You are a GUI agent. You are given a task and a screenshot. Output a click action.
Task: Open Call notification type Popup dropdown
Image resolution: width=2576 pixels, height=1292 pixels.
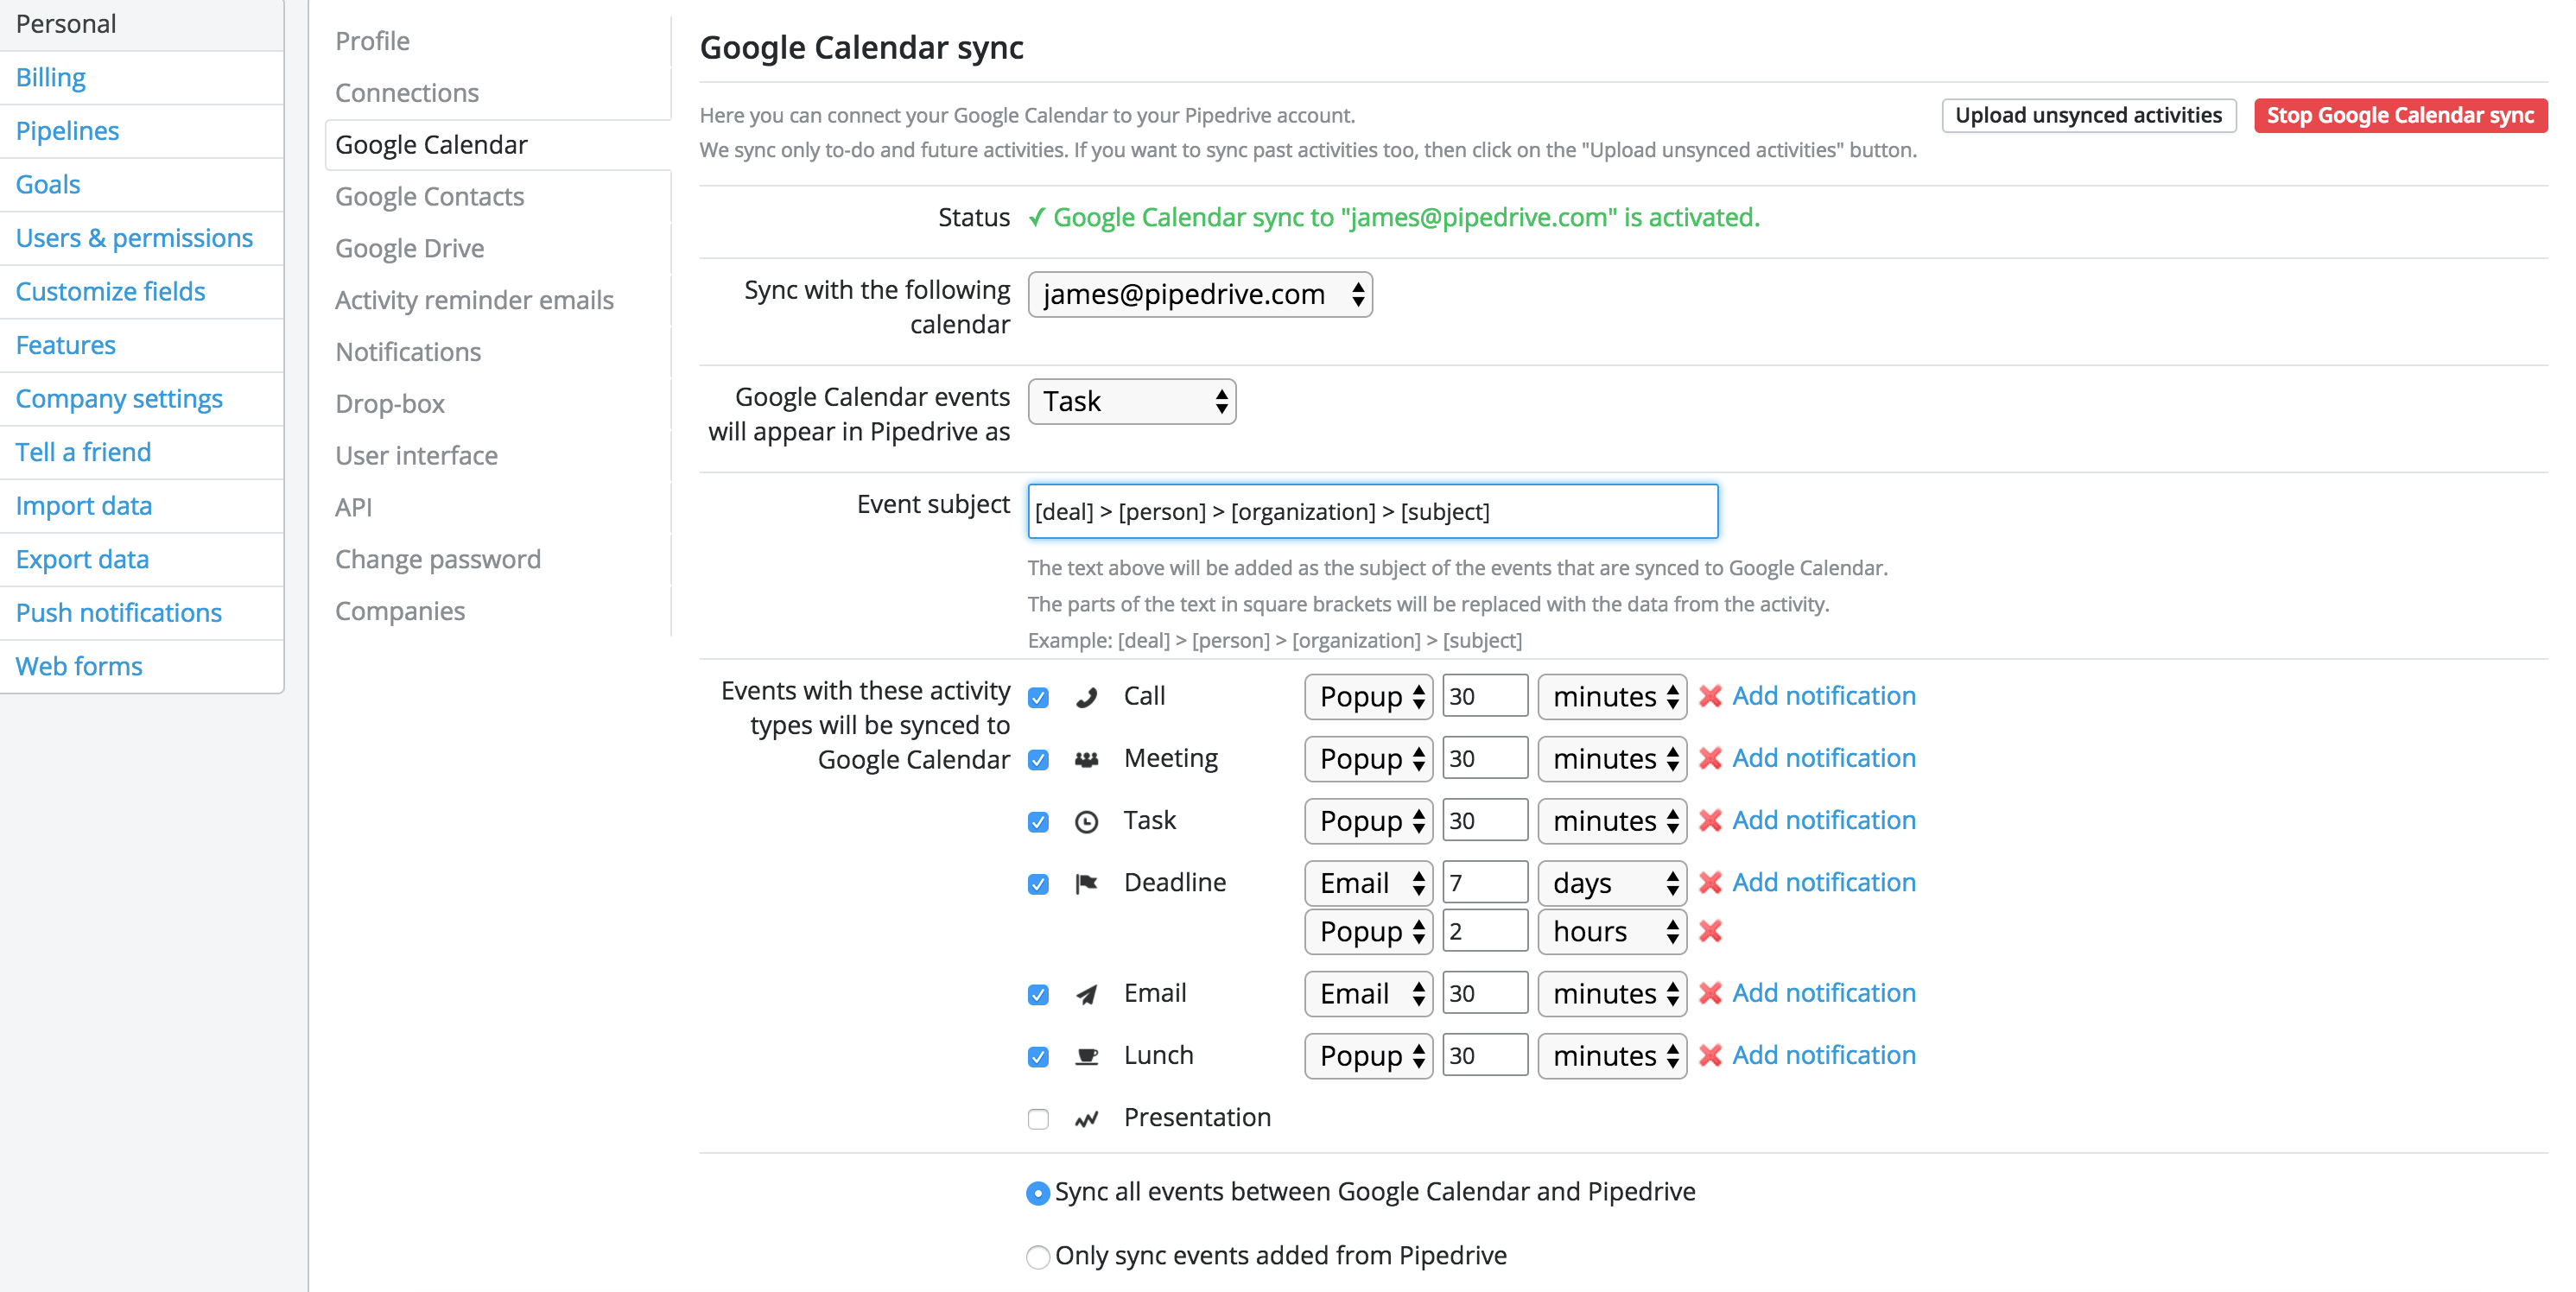(1368, 696)
